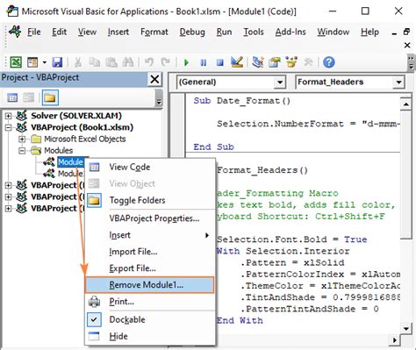The height and width of the screenshot is (350, 416).
Task: Open Object Browser toolbar icon
Action: click(x=291, y=62)
